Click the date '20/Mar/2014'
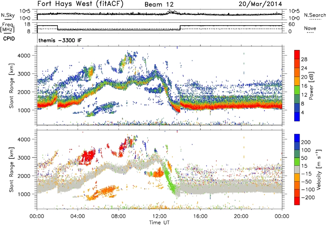Viewport: 326px width, 225px height. [x=260, y=4]
